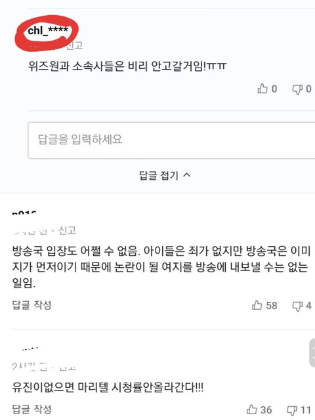Select the 유진이없으면 마리텔 comment text
Screen dimensions: 315x420
point(108,387)
